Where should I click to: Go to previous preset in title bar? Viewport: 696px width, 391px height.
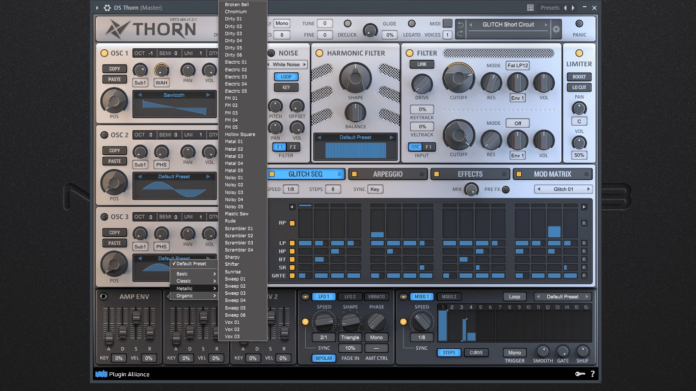(x=565, y=8)
